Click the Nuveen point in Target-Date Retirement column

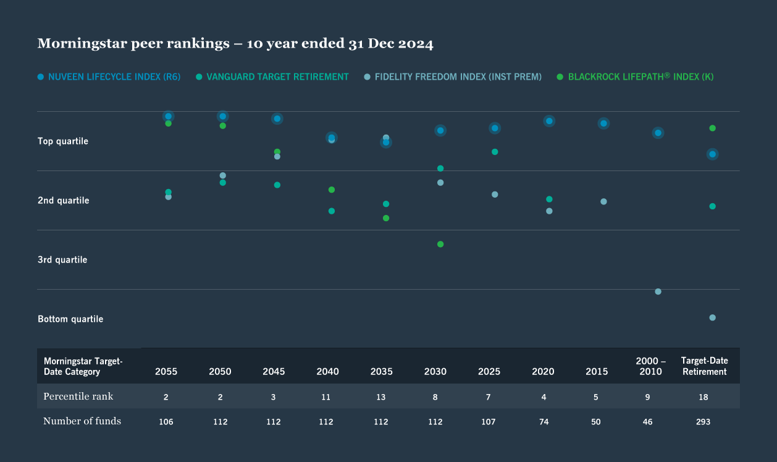coord(712,154)
